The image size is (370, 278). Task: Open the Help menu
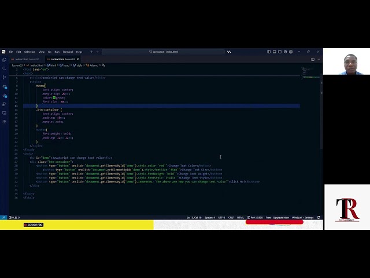pos(79,52)
